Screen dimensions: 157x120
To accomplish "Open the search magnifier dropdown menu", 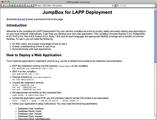I will (x=118, y=6).
